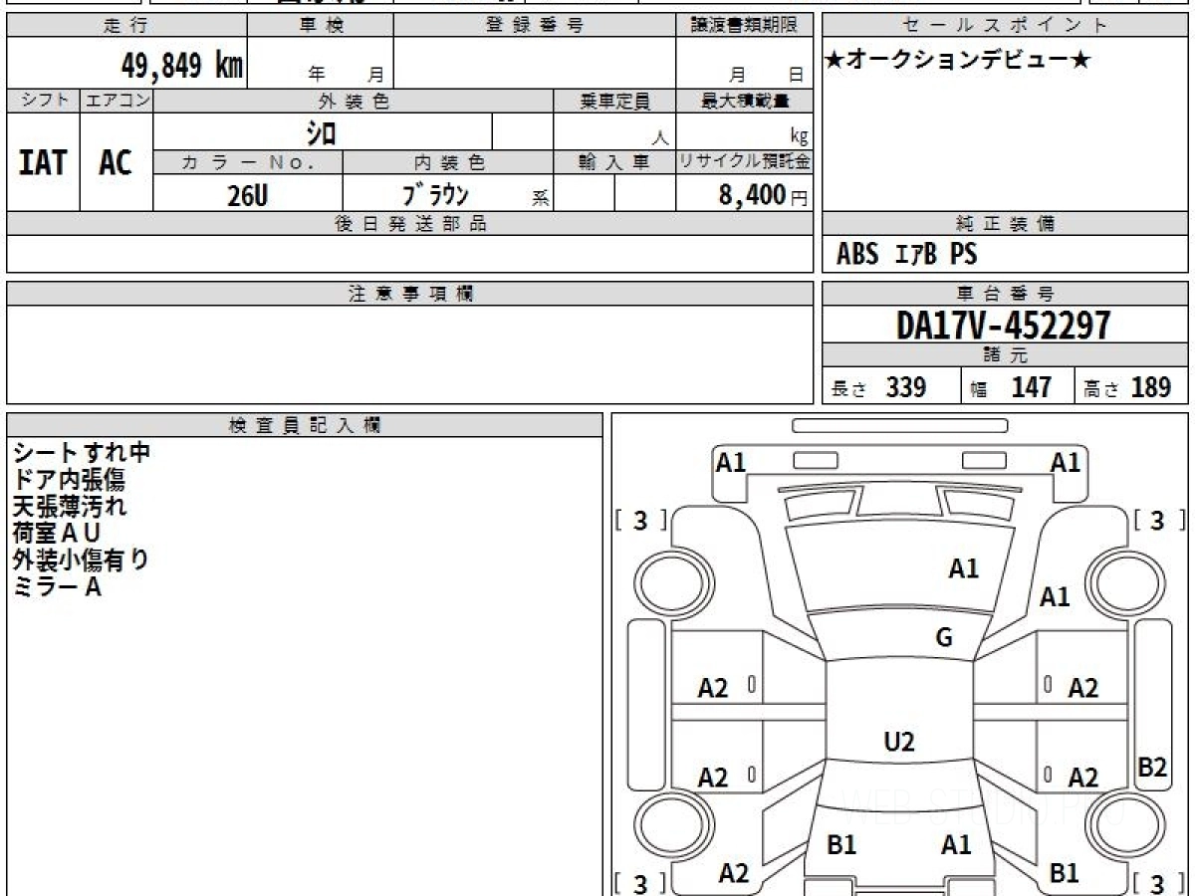Screen dimensions: 1195x896
Task: Click the equipment text ABS エアB PS
Action: pos(906,255)
